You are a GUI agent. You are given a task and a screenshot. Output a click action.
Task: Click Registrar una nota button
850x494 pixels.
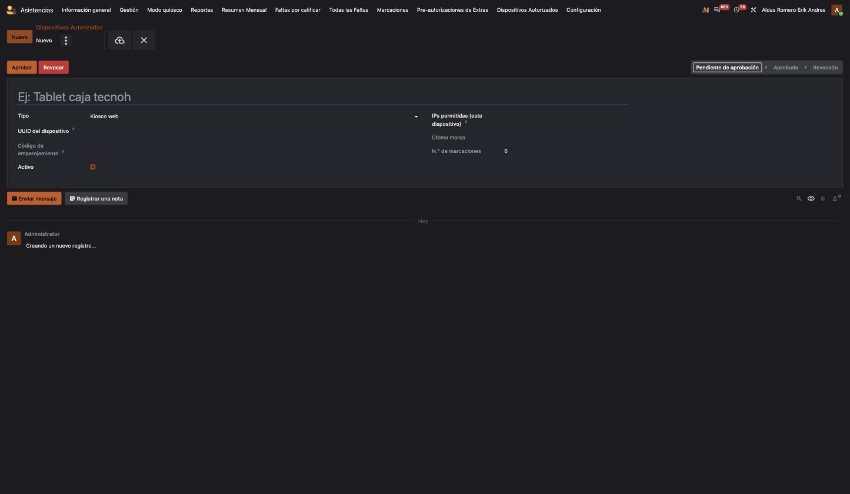click(96, 199)
